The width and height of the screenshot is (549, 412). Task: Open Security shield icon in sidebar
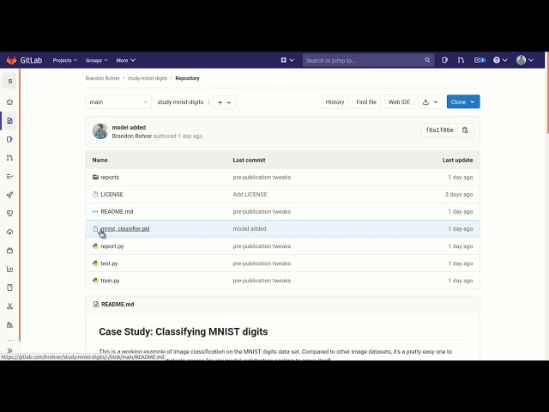[10, 213]
